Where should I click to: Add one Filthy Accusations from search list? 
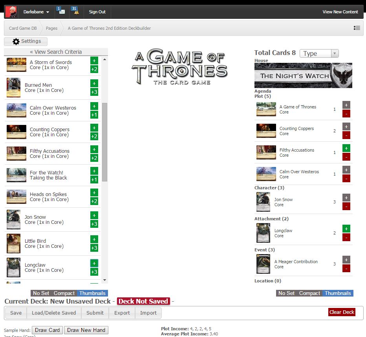[94, 149]
